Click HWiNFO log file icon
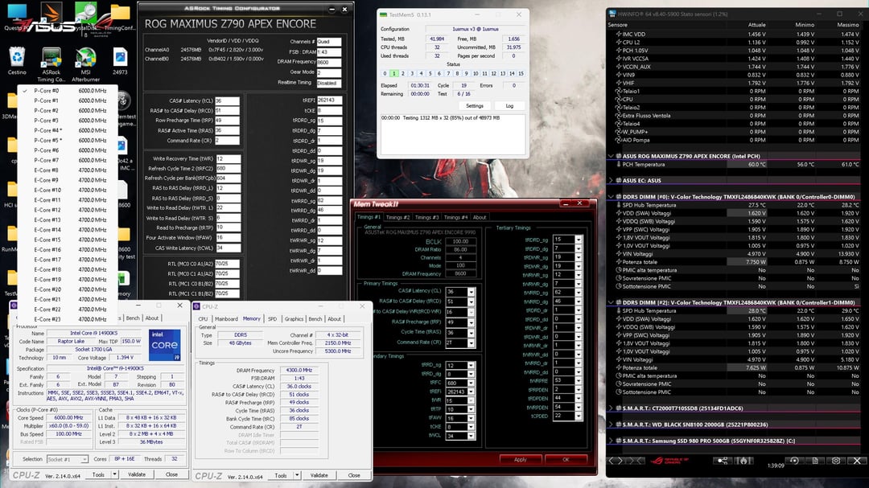Viewport: 869px width, 488px height. pos(814,461)
